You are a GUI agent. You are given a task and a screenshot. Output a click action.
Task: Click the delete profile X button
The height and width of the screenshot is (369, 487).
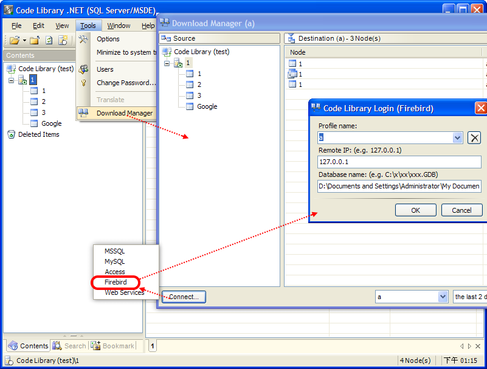point(474,137)
